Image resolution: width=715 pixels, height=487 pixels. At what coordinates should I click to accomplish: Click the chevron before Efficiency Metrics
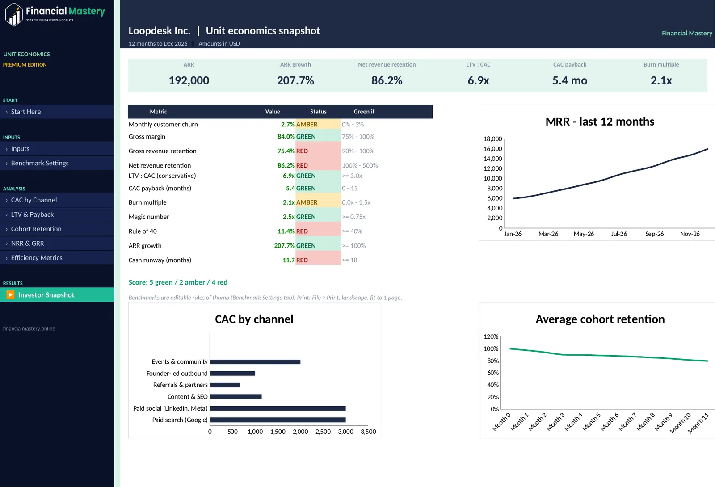pyautogui.click(x=6, y=258)
